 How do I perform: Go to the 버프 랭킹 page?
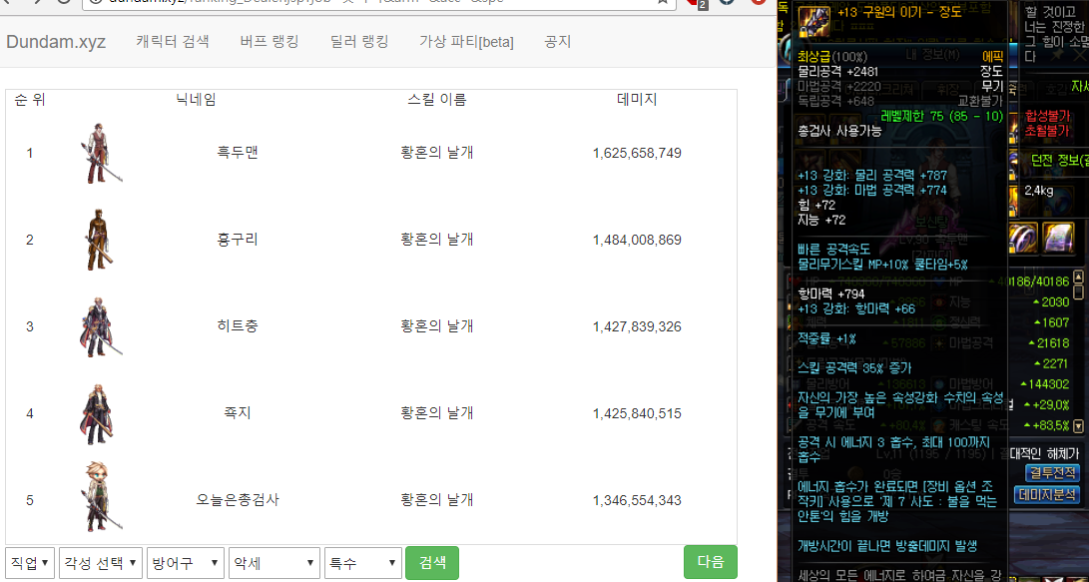(270, 42)
